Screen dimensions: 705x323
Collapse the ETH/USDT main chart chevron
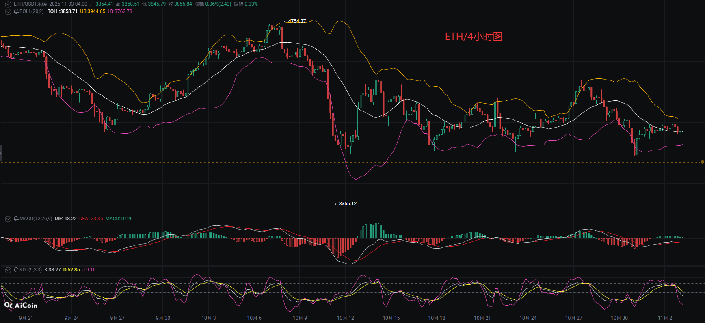(x=8, y=4)
